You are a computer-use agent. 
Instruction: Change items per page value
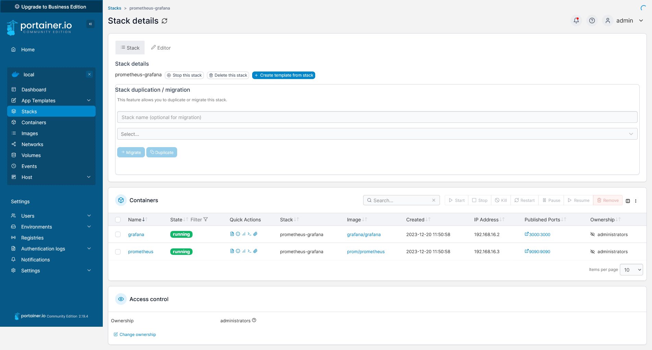click(631, 270)
